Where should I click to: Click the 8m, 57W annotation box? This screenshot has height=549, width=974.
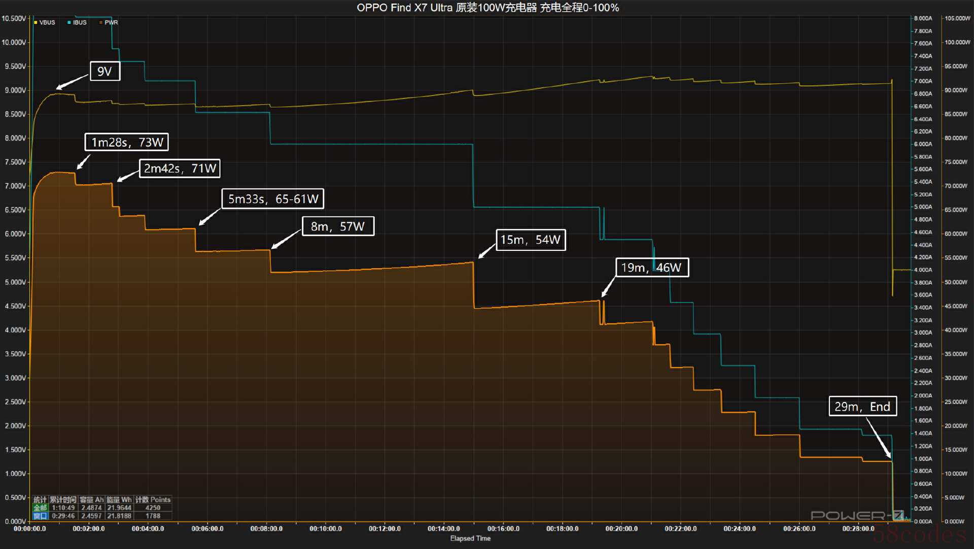click(338, 226)
